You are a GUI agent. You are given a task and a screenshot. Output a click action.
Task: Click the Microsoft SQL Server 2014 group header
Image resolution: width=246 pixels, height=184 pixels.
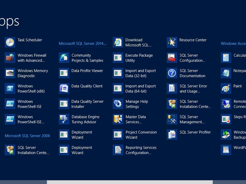(82, 44)
